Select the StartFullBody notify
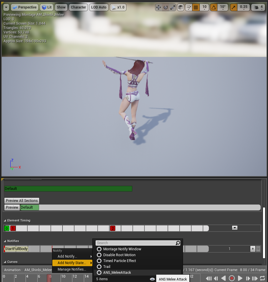 pyautogui.click(x=16, y=249)
